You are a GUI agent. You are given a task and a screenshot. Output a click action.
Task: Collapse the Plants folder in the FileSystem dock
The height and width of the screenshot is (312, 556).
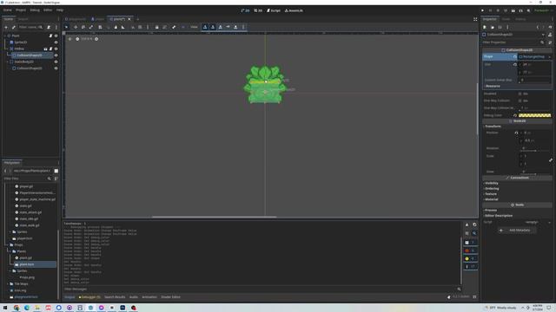pos(10,251)
